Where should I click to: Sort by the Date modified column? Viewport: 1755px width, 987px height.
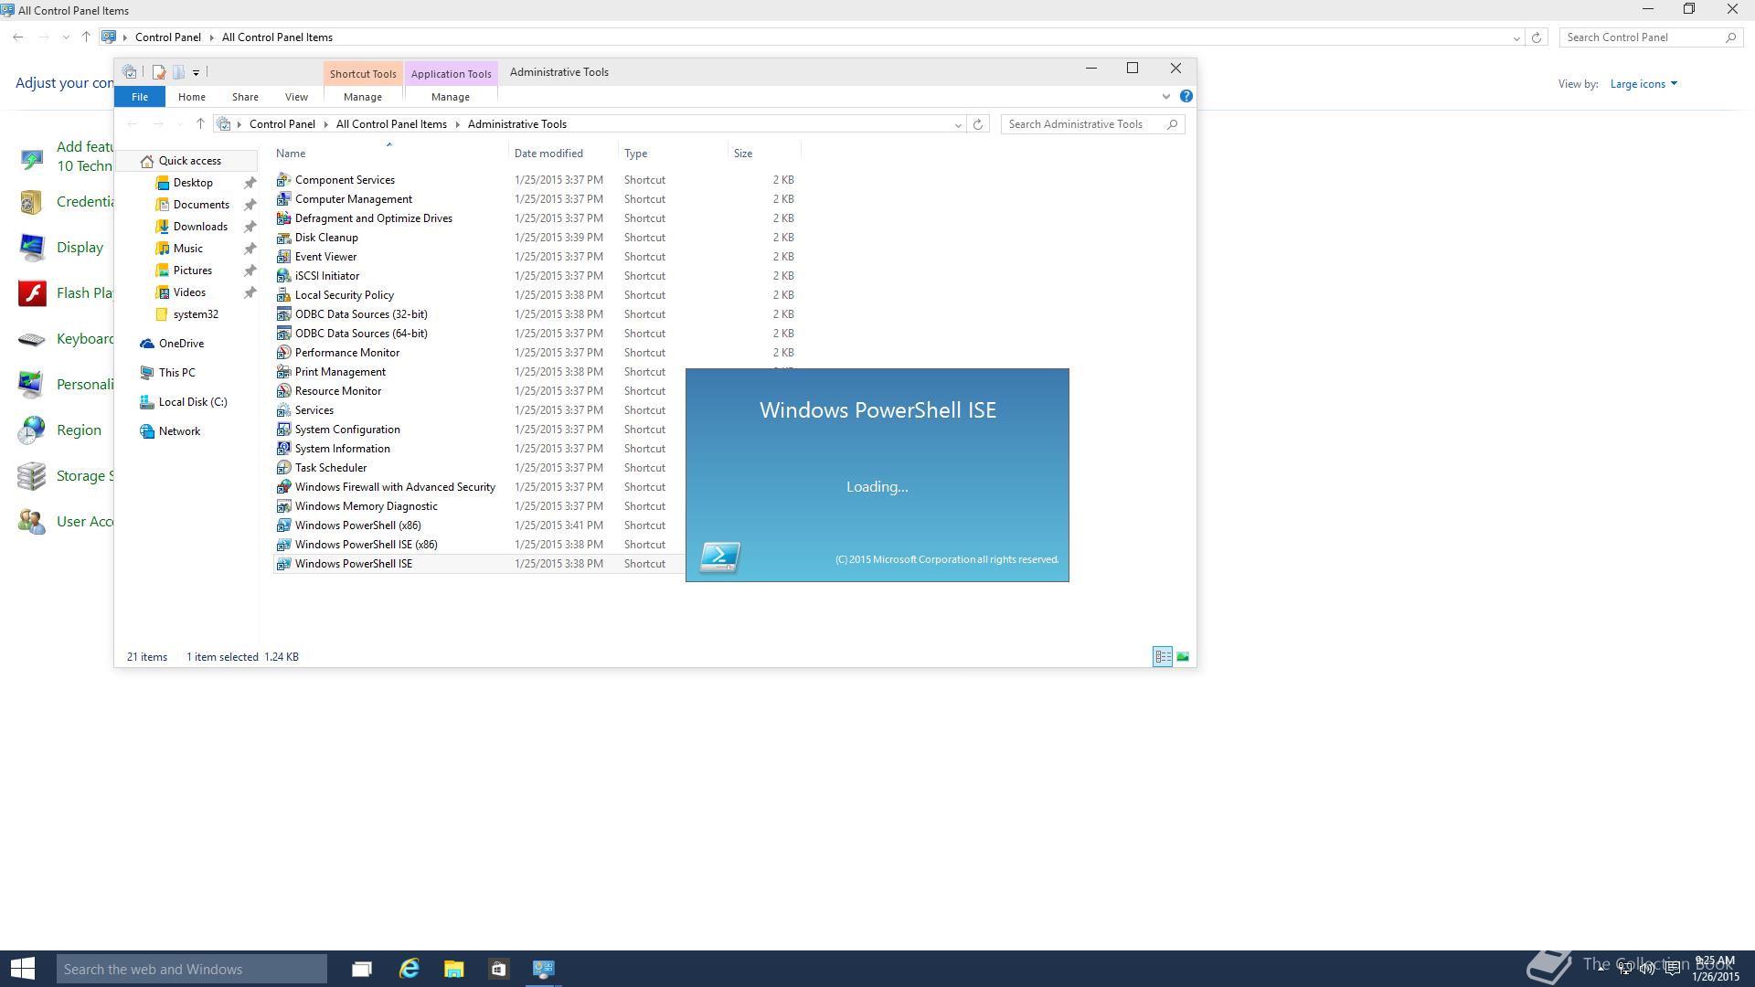click(563, 154)
